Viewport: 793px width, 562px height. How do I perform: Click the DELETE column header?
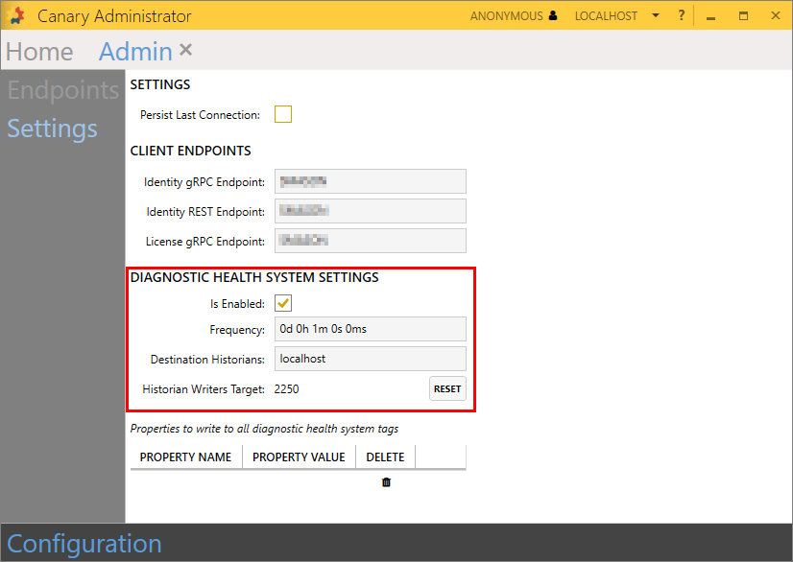385,457
